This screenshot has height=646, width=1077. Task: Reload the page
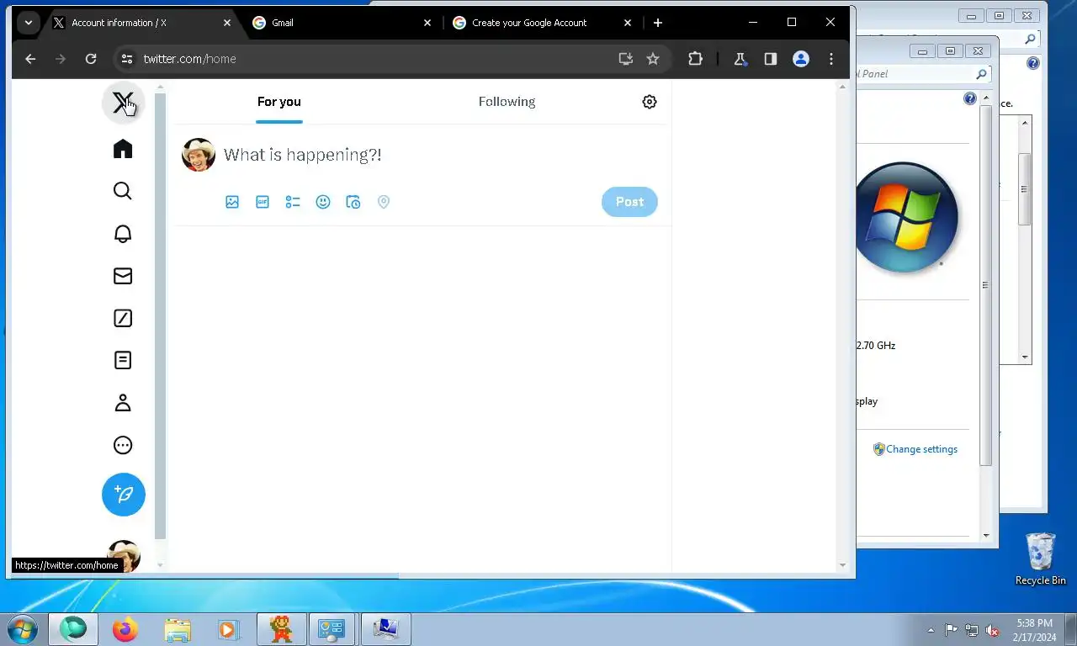tap(91, 59)
